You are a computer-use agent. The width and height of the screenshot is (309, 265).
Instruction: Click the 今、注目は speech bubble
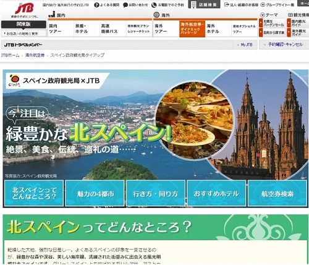27,114
